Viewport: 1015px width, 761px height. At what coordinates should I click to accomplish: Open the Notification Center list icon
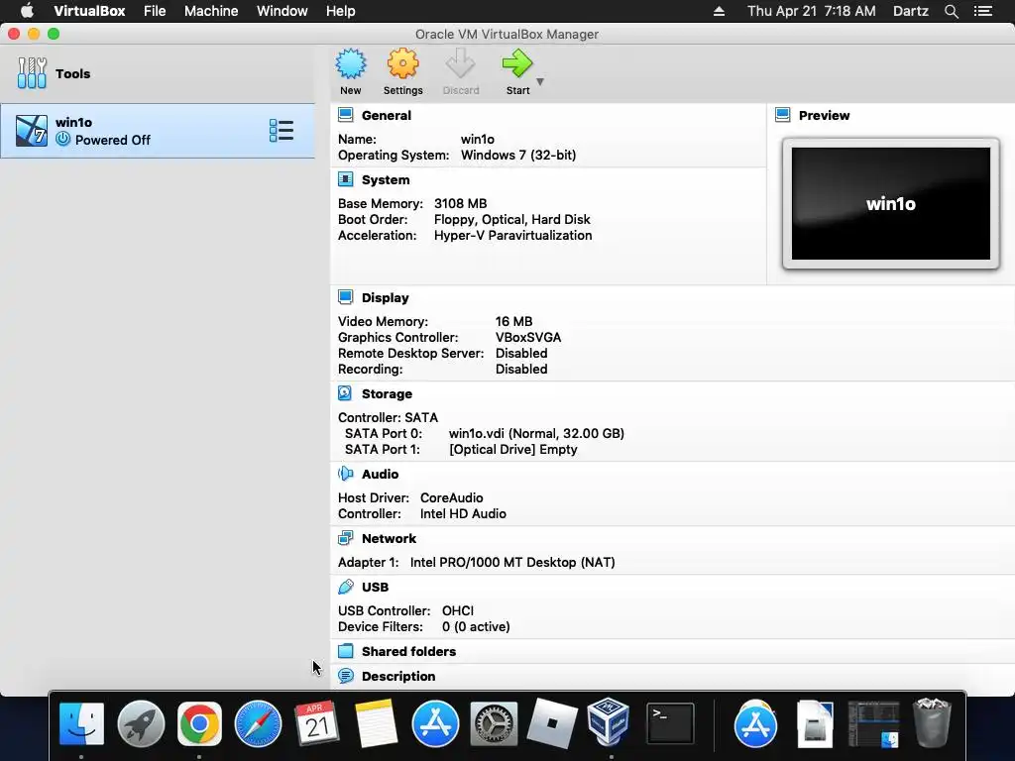pos(982,11)
